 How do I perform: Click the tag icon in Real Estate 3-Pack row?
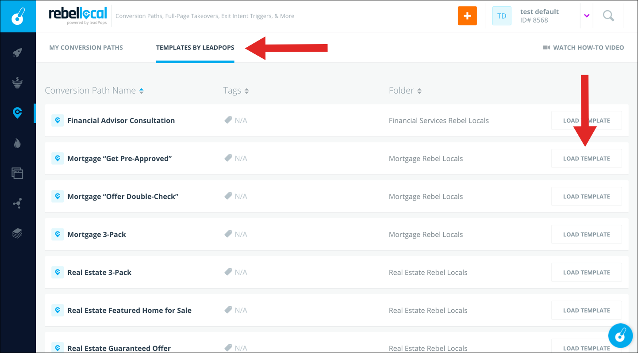pos(228,272)
